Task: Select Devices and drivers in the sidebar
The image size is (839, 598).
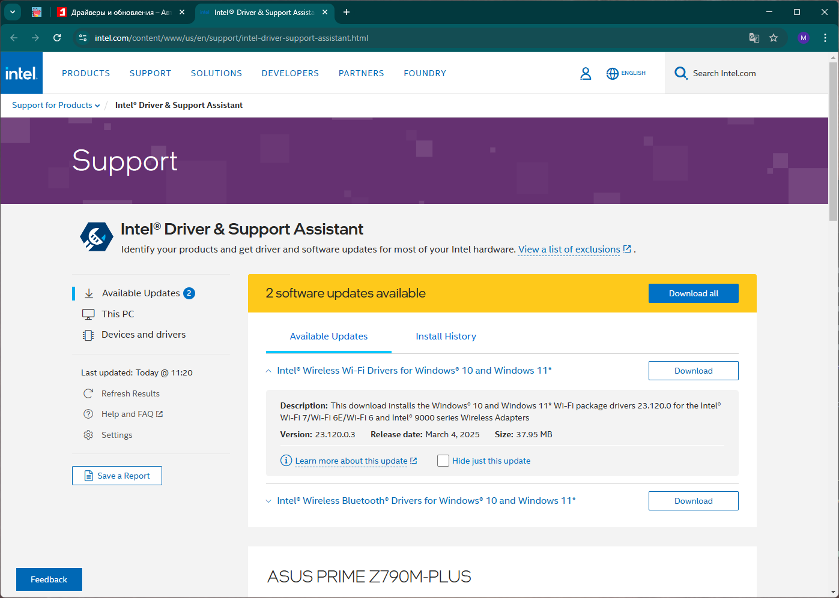Action: coord(144,335)
